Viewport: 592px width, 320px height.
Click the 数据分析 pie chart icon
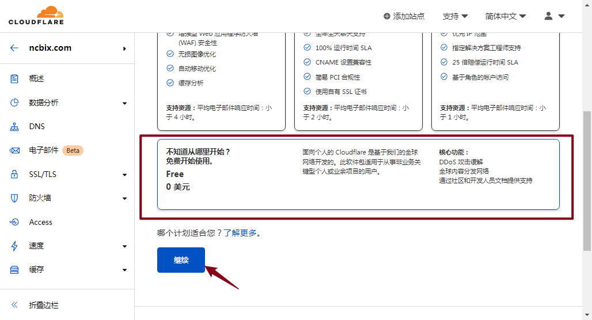(14, 103)
